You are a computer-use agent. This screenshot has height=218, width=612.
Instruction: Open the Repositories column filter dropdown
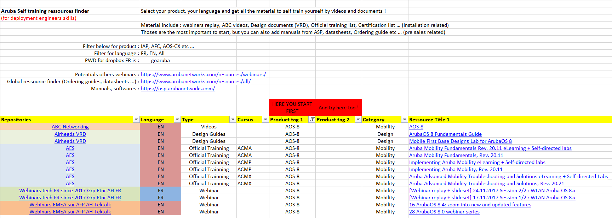136,120
